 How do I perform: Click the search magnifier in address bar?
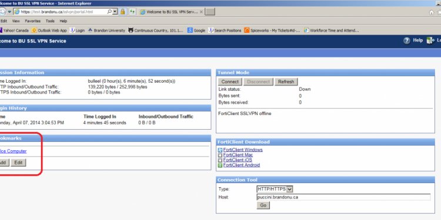click(x=109, y=12)
